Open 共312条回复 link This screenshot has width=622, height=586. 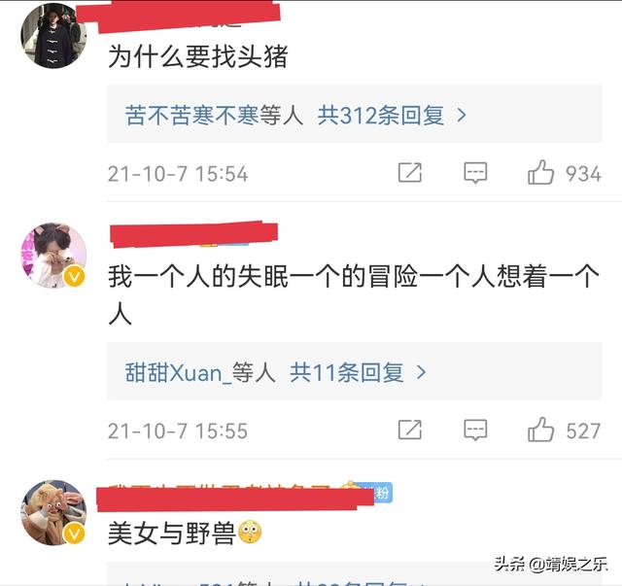tap(381, 116)
